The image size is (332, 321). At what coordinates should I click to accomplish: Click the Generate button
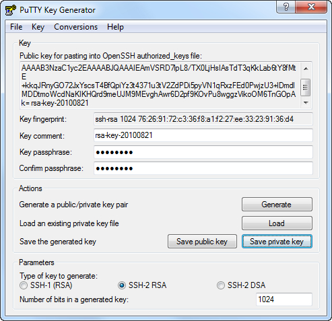tap(277, 205)
